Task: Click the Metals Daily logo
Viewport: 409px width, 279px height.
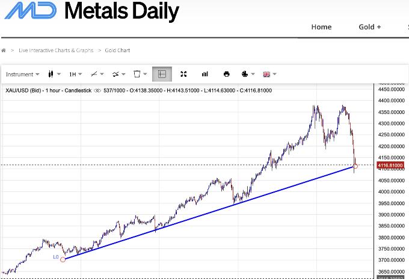Action: point(89,12)
